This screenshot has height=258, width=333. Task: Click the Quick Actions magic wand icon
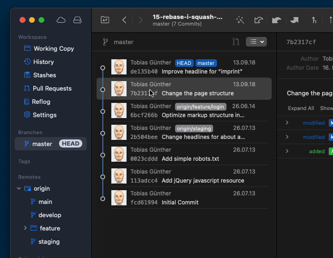click(240, 20)
